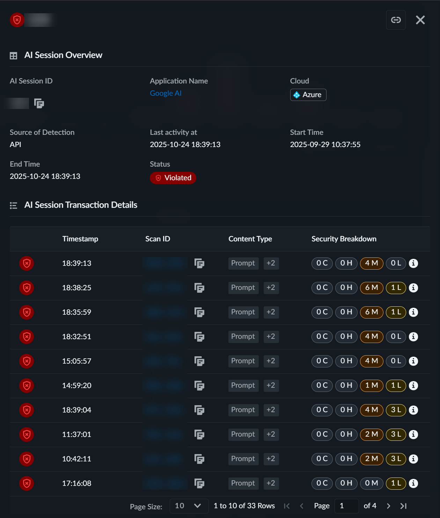Click the Page number input field

346,506
